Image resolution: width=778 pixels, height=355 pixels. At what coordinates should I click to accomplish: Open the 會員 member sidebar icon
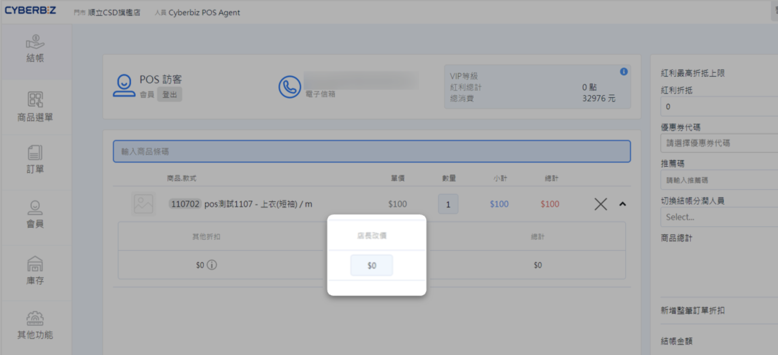35,214
